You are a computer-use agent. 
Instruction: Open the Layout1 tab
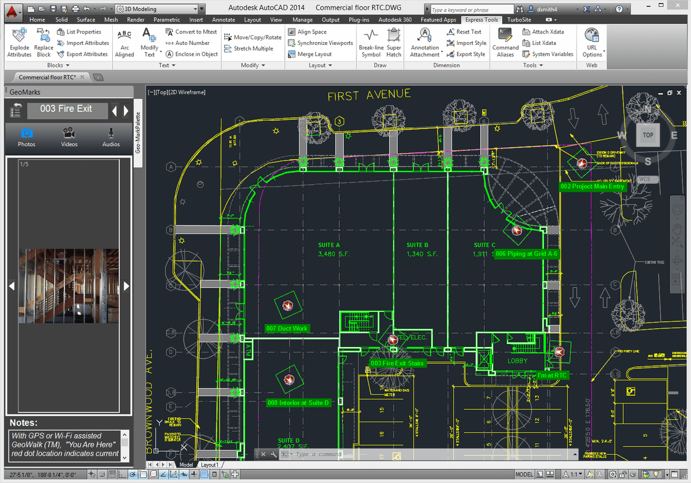[210, 465]
